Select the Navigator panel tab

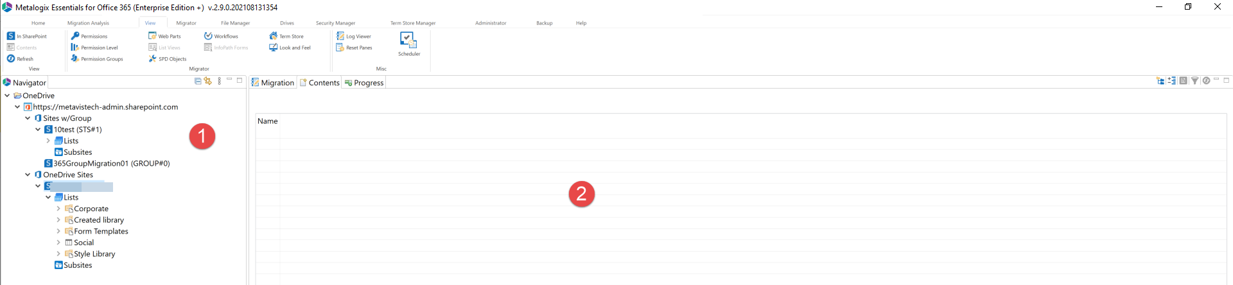(x=24, y=83)
